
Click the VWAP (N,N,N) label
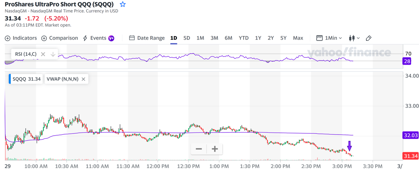(63, 79)
